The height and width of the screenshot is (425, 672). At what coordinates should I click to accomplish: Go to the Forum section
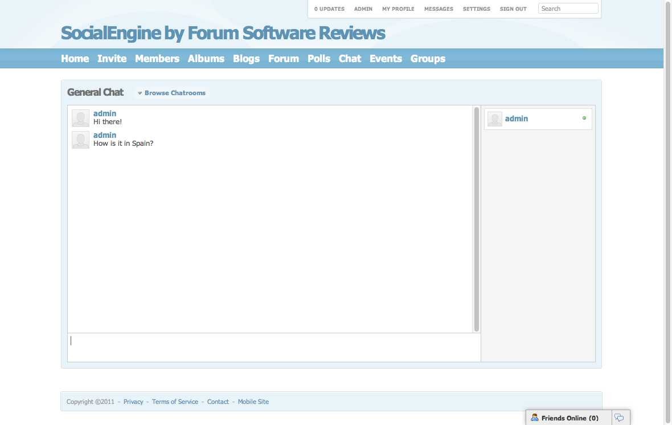tap(284, 59)
